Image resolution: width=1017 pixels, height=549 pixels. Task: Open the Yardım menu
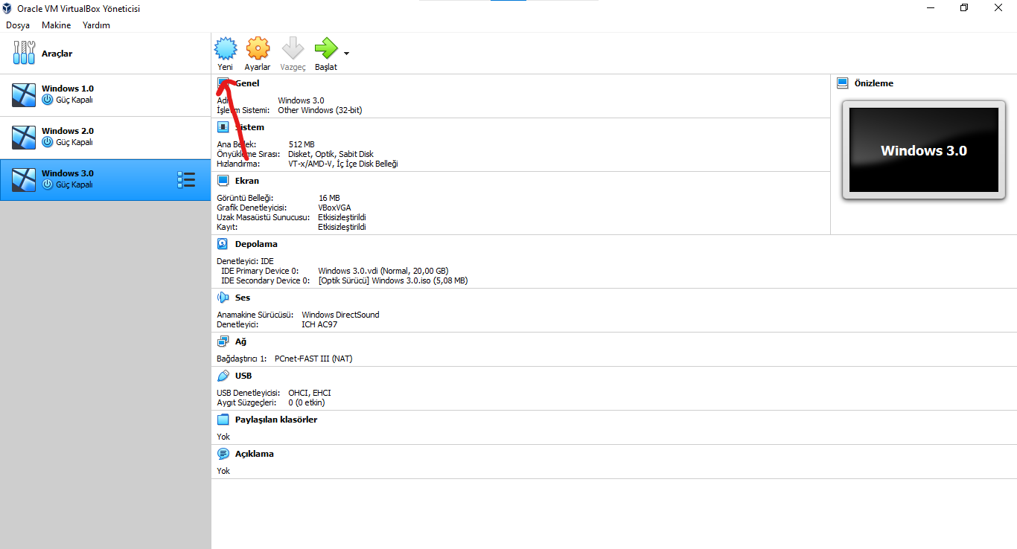(x=96, y=25)
